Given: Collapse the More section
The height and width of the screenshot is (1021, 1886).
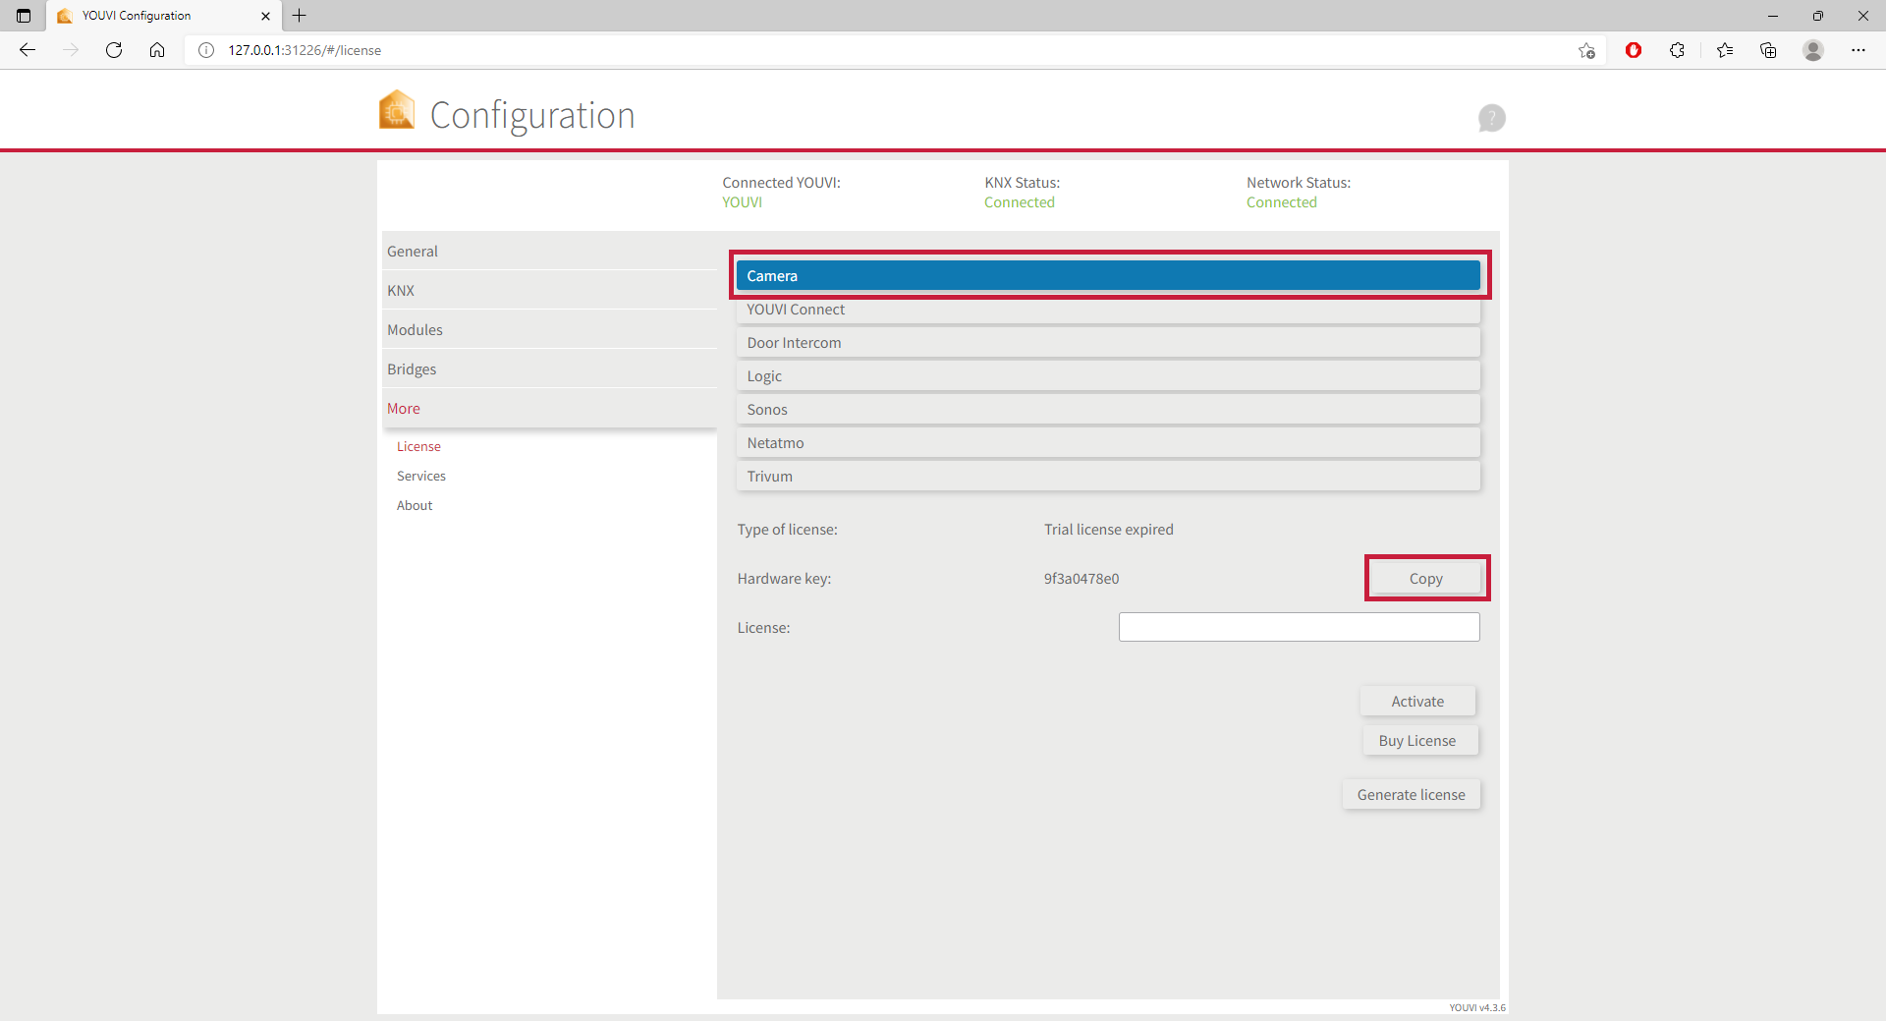Looking at the screenshot, I should [550, 409].
